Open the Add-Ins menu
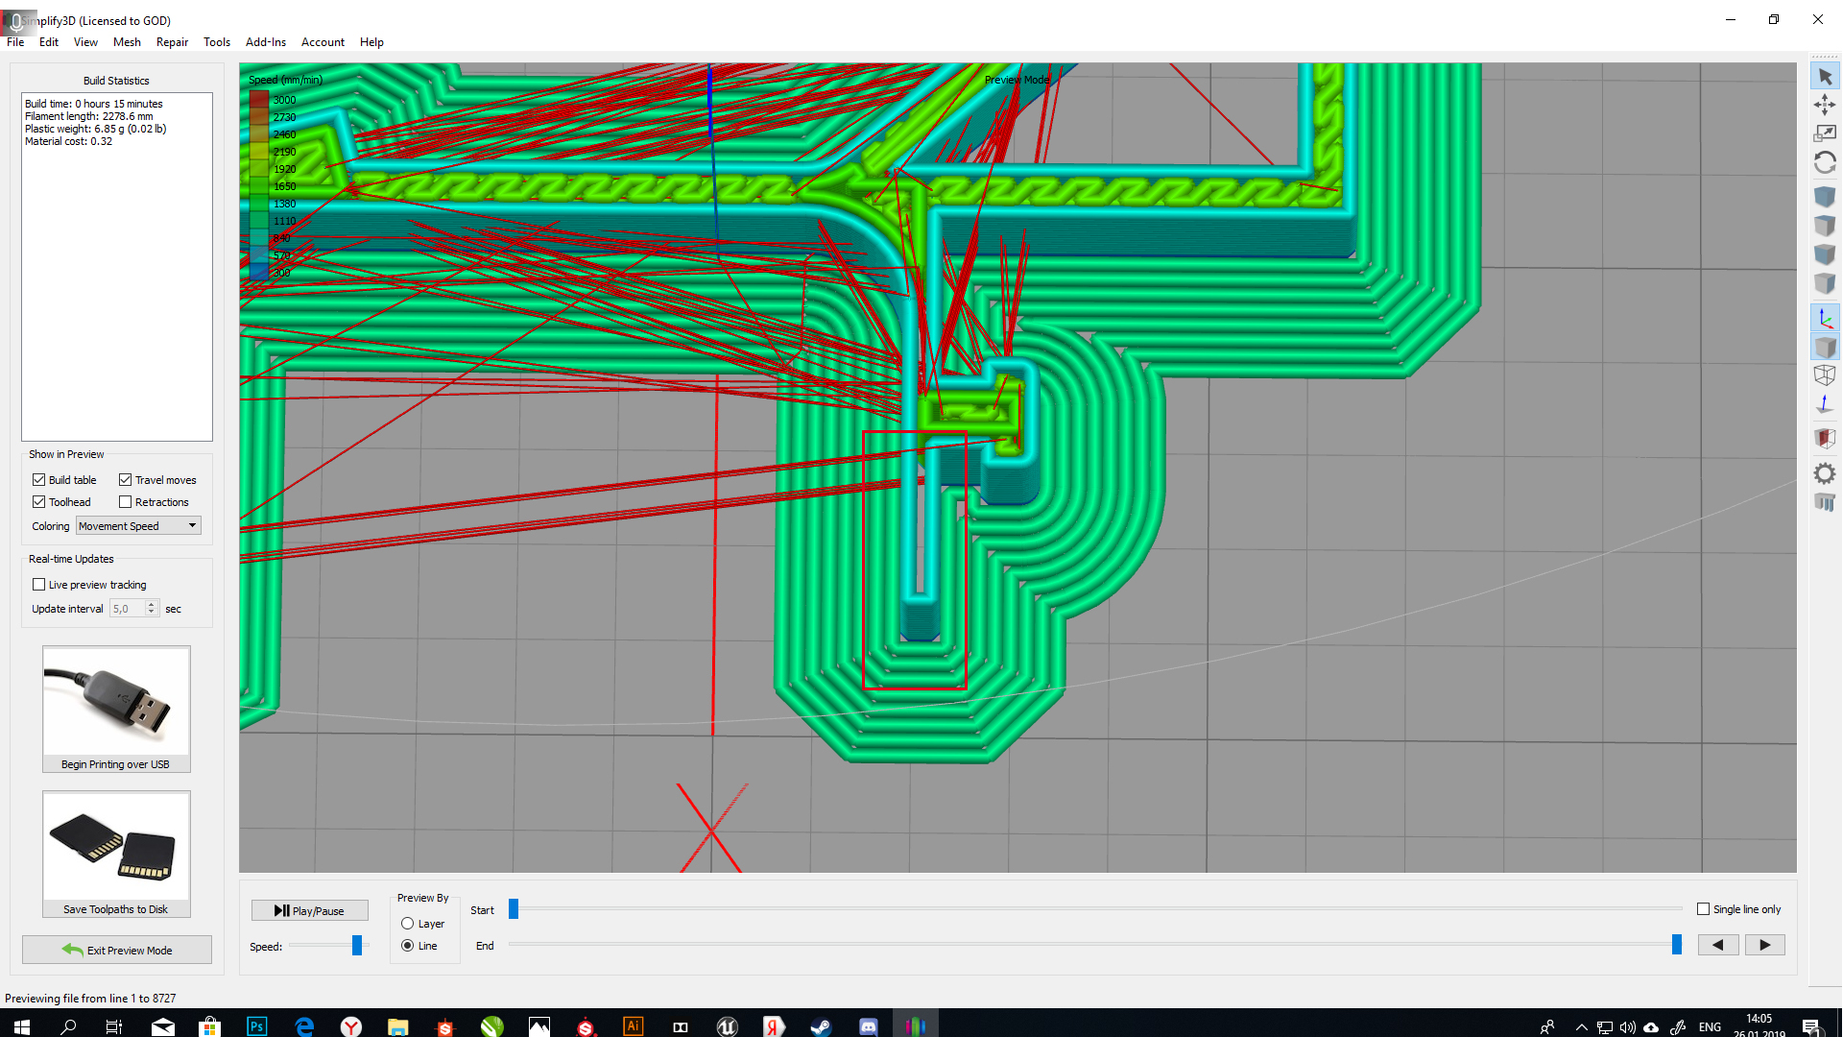The image size is (1843, 1037). [x=266, y=42]
